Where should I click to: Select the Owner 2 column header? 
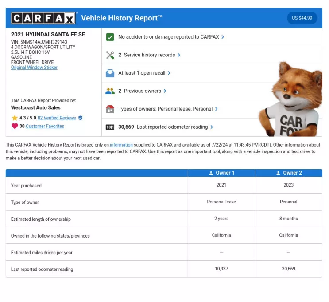pyautogui.click(x=288, y=173)
